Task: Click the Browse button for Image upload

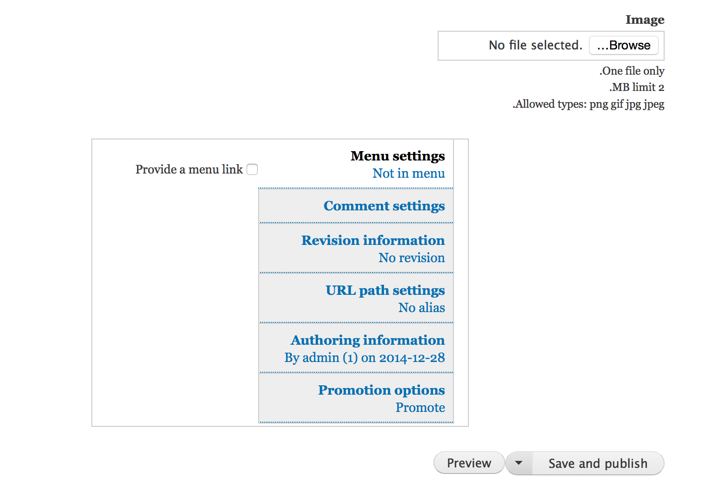Action: [x=624, y=45]
